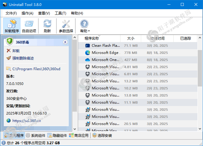Open the 查看(V) menu
This screenshot has width=203, height=146.
click(x=44, y=13)
